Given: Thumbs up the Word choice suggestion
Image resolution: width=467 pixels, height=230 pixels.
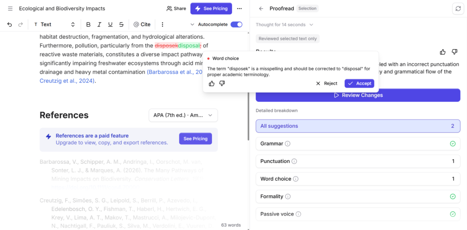Looking at the screenshot, I should pos(212,84).
